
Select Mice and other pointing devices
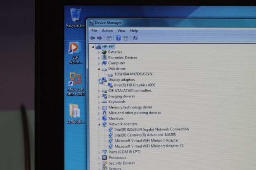click(135, 113)
